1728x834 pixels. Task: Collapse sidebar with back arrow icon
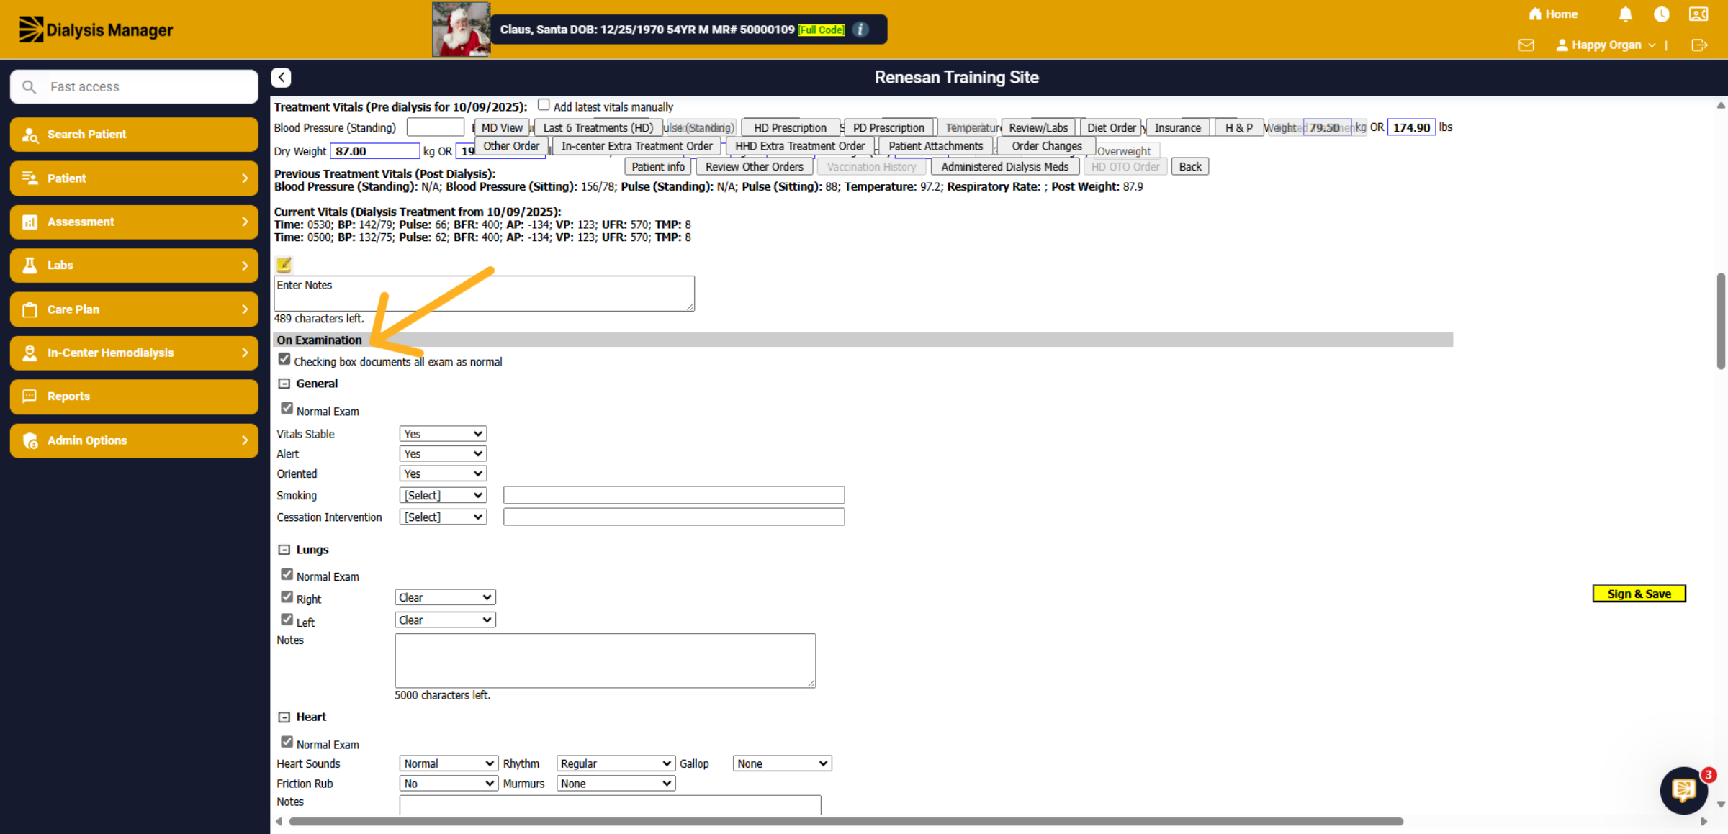pos(282,78)
